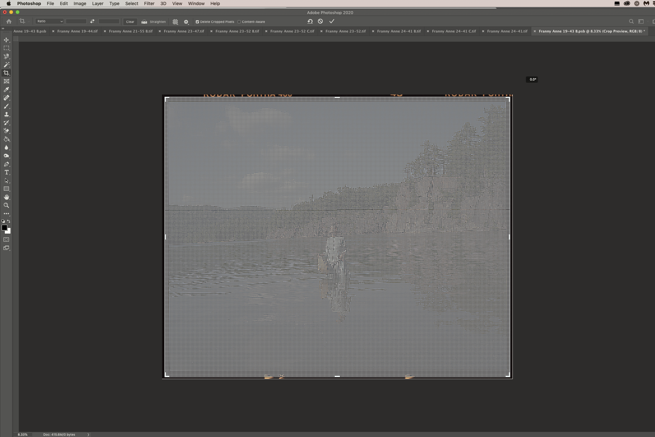Open the crop overlay options grid
655x437 pixels.
click(175, 22)
